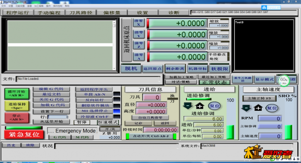Click 循环开始 Alt R cycle start
The height and width of the screenshot is (163, 301).
click(x=17, y=94)
